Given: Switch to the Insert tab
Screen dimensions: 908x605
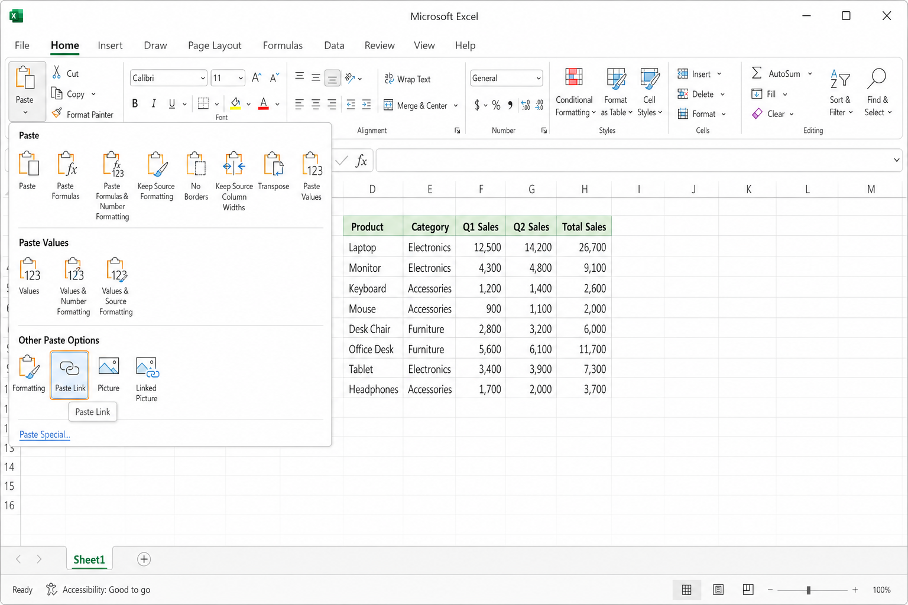Looking at the screenshot, I should click(x=110, y=45).
